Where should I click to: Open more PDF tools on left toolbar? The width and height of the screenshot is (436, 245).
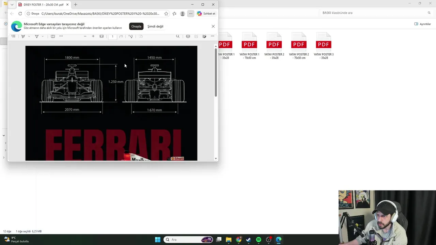pos(61,36)
